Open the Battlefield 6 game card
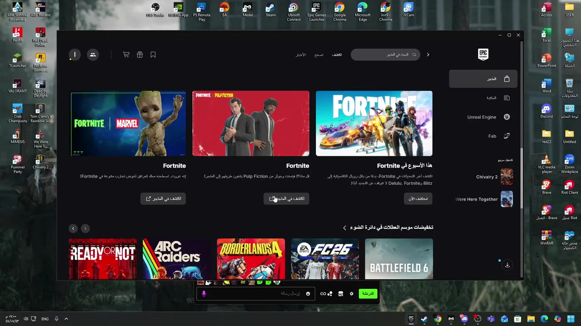 399,259
